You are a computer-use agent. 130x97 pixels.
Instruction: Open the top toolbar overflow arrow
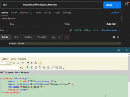click(43, 64)
